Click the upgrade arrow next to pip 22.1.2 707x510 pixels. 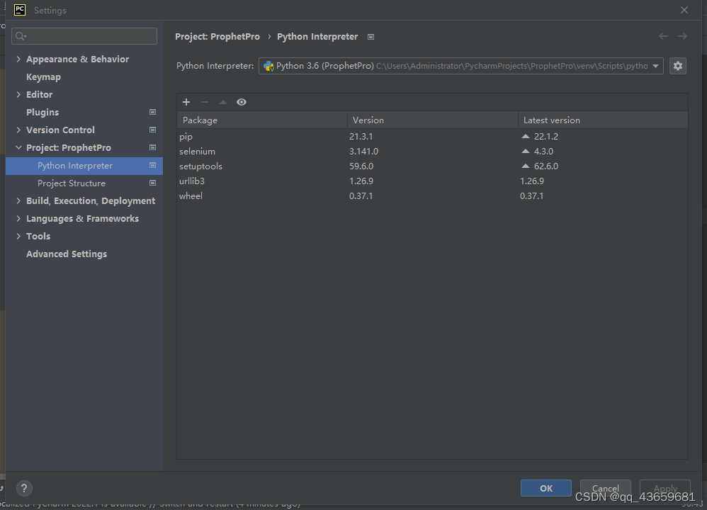pyautogui.click(x=525, y=136)
